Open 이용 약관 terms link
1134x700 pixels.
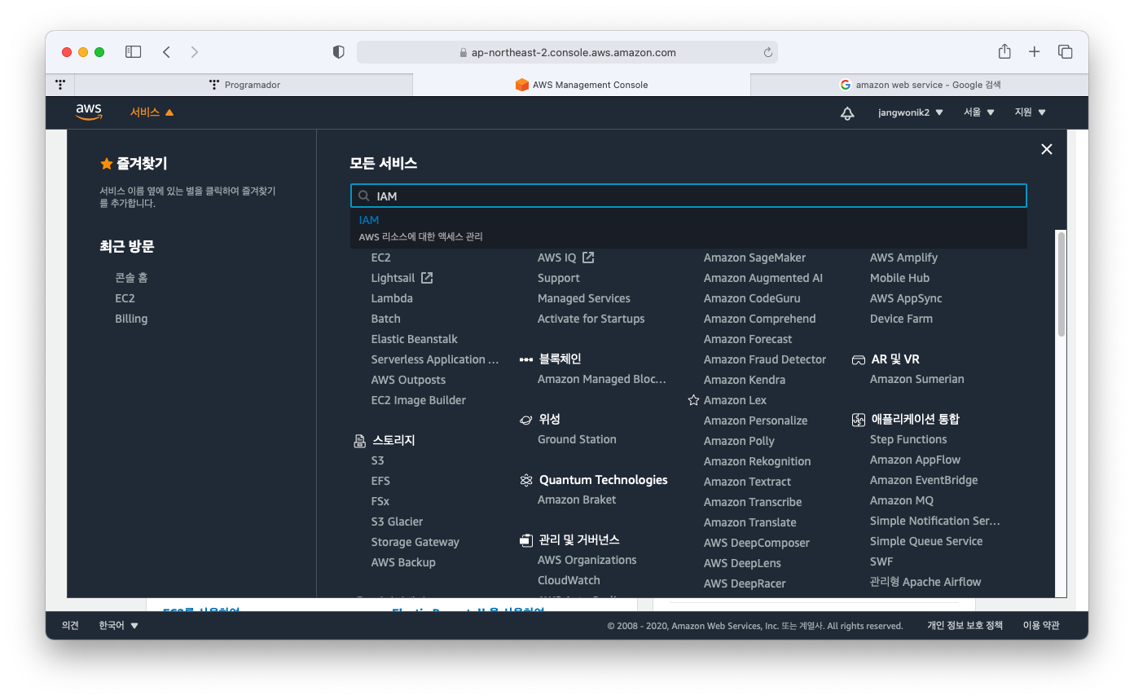1041,626
